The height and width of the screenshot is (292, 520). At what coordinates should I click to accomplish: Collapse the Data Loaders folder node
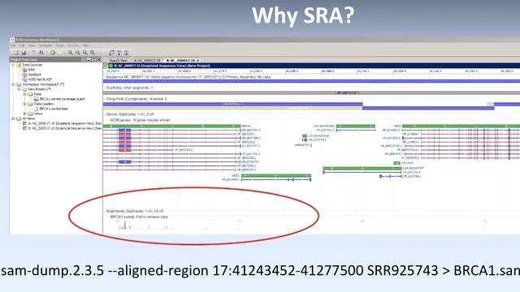[x=24, y=104]
